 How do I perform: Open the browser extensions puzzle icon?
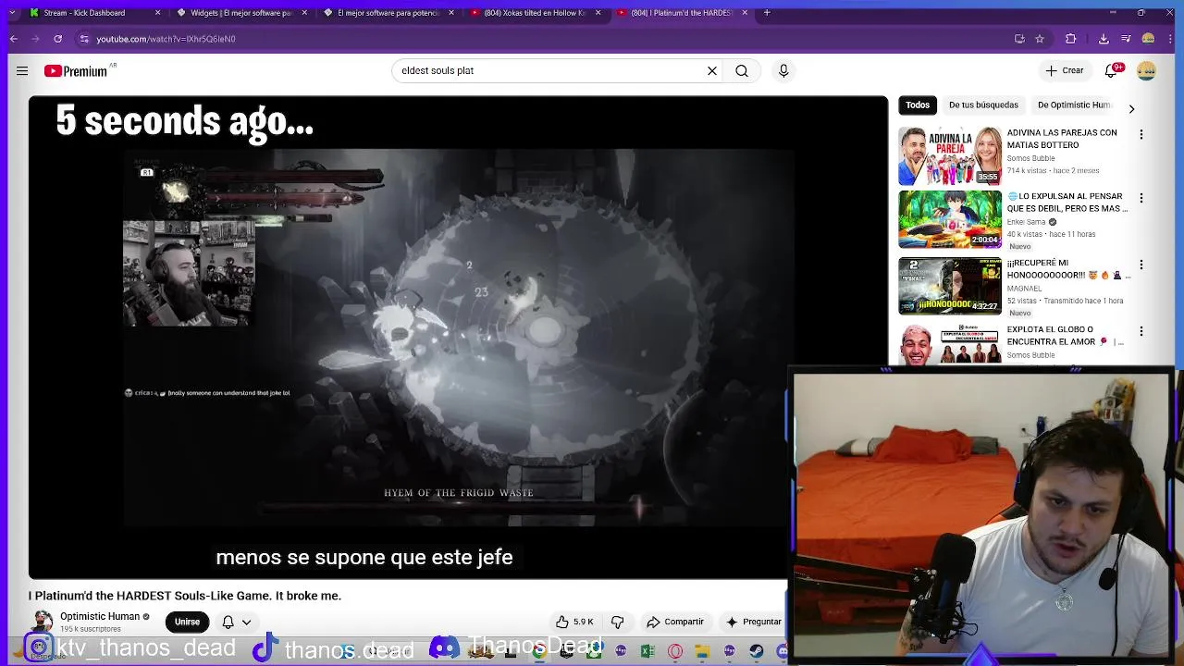click(x=1071, y=39)
